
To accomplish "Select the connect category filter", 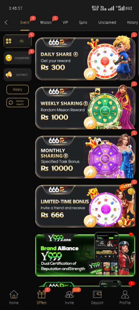I will pyautogui.click(x=17, y=75).
